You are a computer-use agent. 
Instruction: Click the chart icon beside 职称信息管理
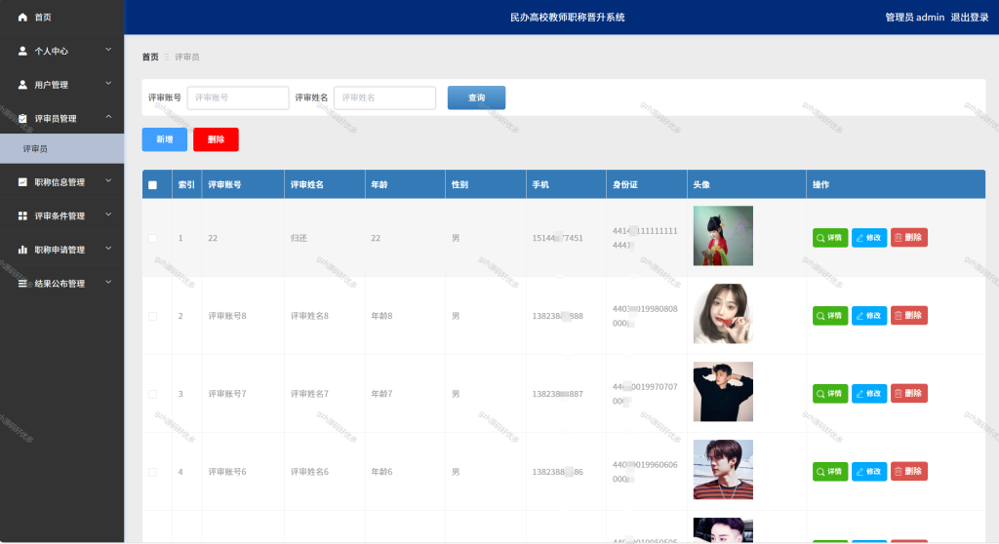[22, 182]
